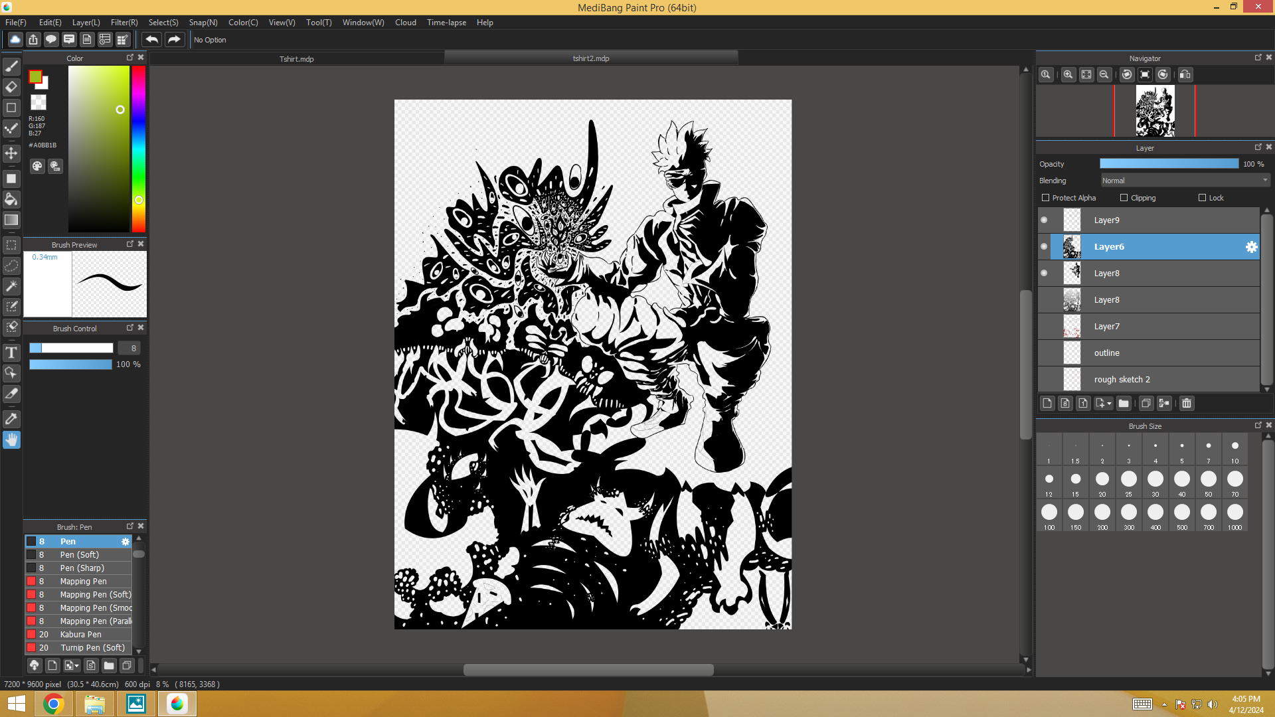Create a new layer icon
The height and width of the screenshot is (717, 1275).
[x=1047, y=403]
